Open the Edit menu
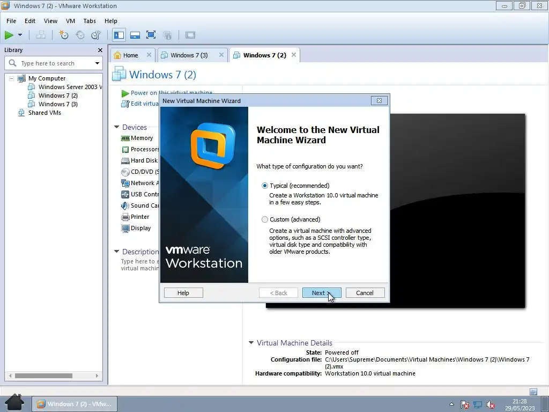 click(30, 21)
